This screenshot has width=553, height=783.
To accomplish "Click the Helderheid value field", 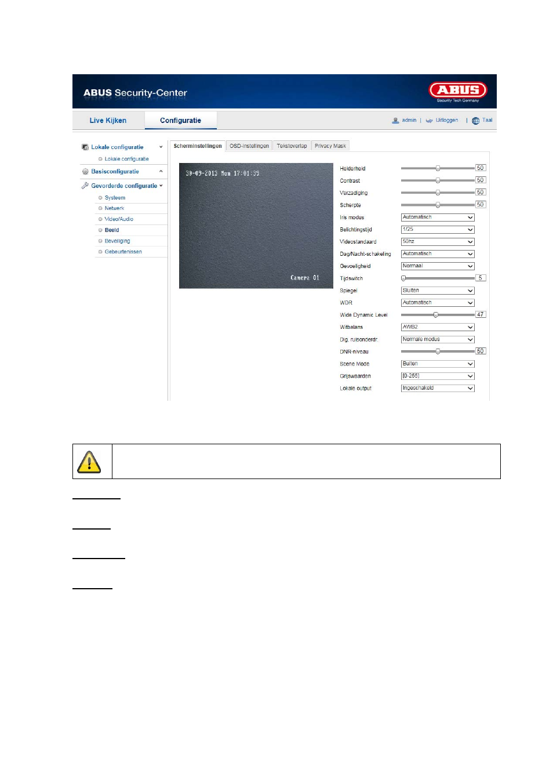I will click(481, 168).
